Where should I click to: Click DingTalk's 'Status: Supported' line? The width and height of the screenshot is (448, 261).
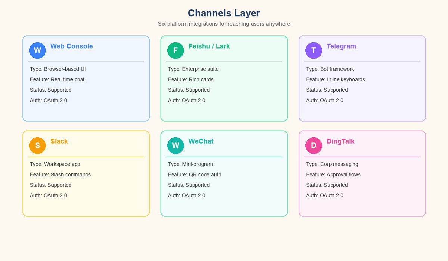click(327, 185)
